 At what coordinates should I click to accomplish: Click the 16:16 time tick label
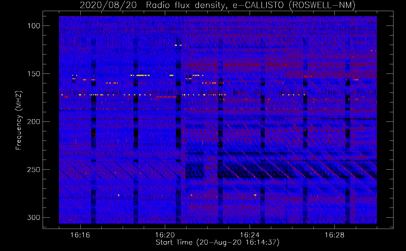(80, 235)
